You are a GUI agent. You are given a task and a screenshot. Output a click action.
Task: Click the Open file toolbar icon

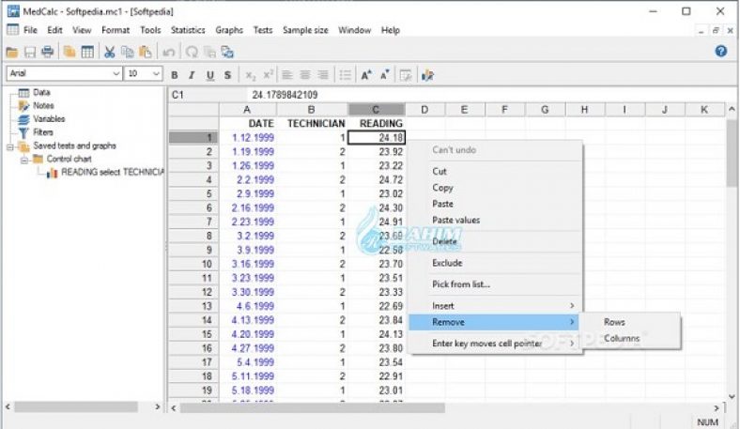pyautogui.click(x=12, y=52)
